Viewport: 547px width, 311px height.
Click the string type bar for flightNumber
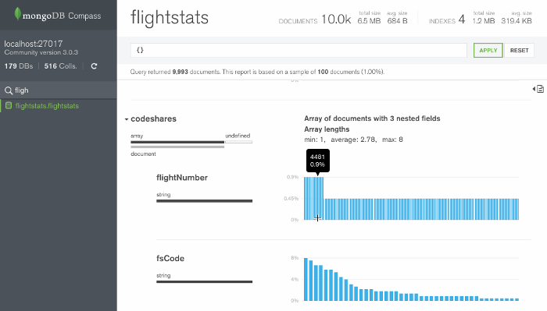204,201
